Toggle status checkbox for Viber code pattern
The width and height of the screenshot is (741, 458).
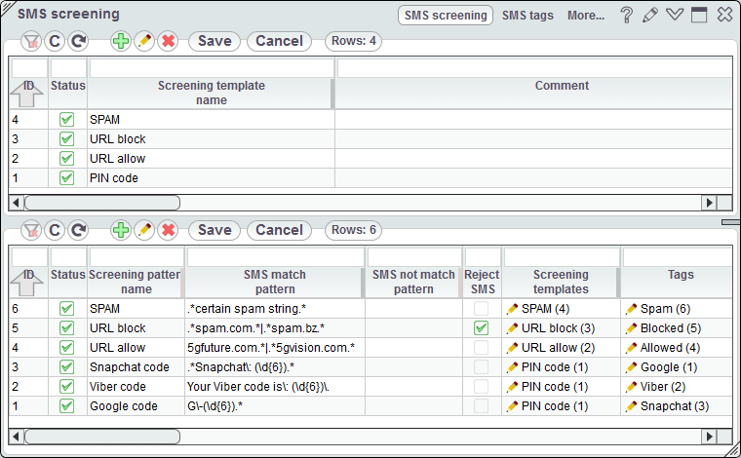click(x=66, y=386)
